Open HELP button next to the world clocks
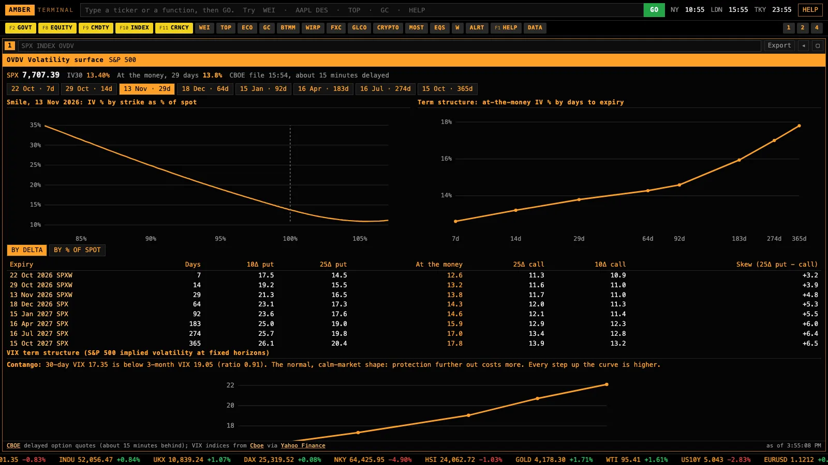The height and width of the screenshot is (465, 828). point(810,10)
